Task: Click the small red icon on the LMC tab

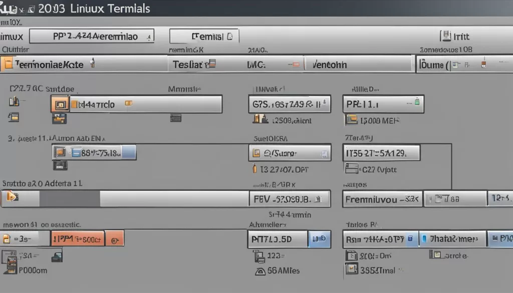Action: click(296, 65)
